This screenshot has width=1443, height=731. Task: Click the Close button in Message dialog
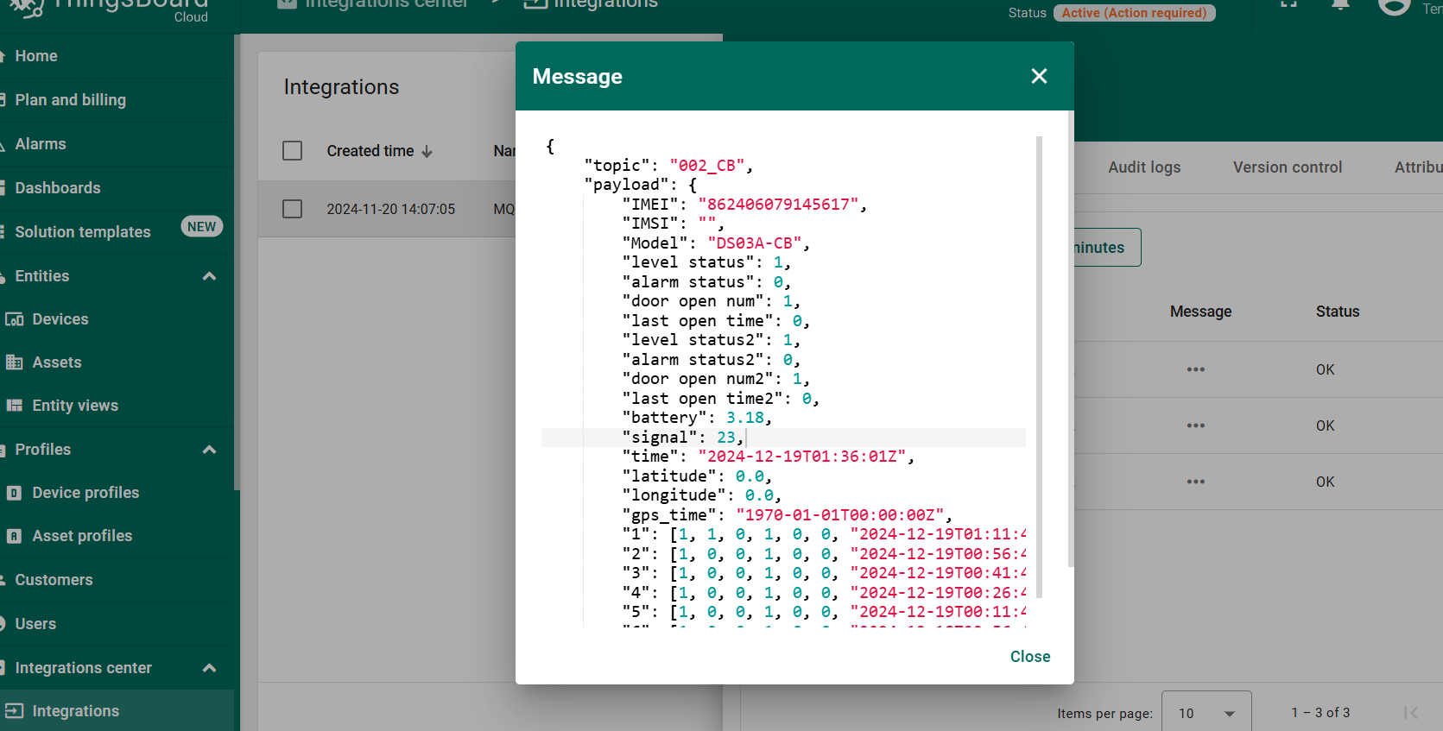pyautogui.click(x=1030, y=657)
